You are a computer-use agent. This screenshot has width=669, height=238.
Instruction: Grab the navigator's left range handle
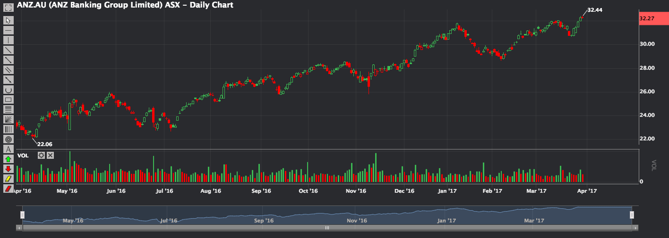22,215
